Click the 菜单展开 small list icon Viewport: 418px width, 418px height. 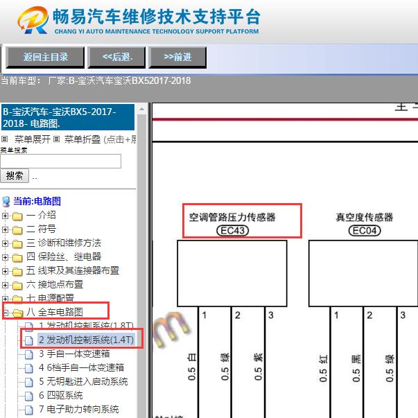pyautogui.click(x=5, y=139)
